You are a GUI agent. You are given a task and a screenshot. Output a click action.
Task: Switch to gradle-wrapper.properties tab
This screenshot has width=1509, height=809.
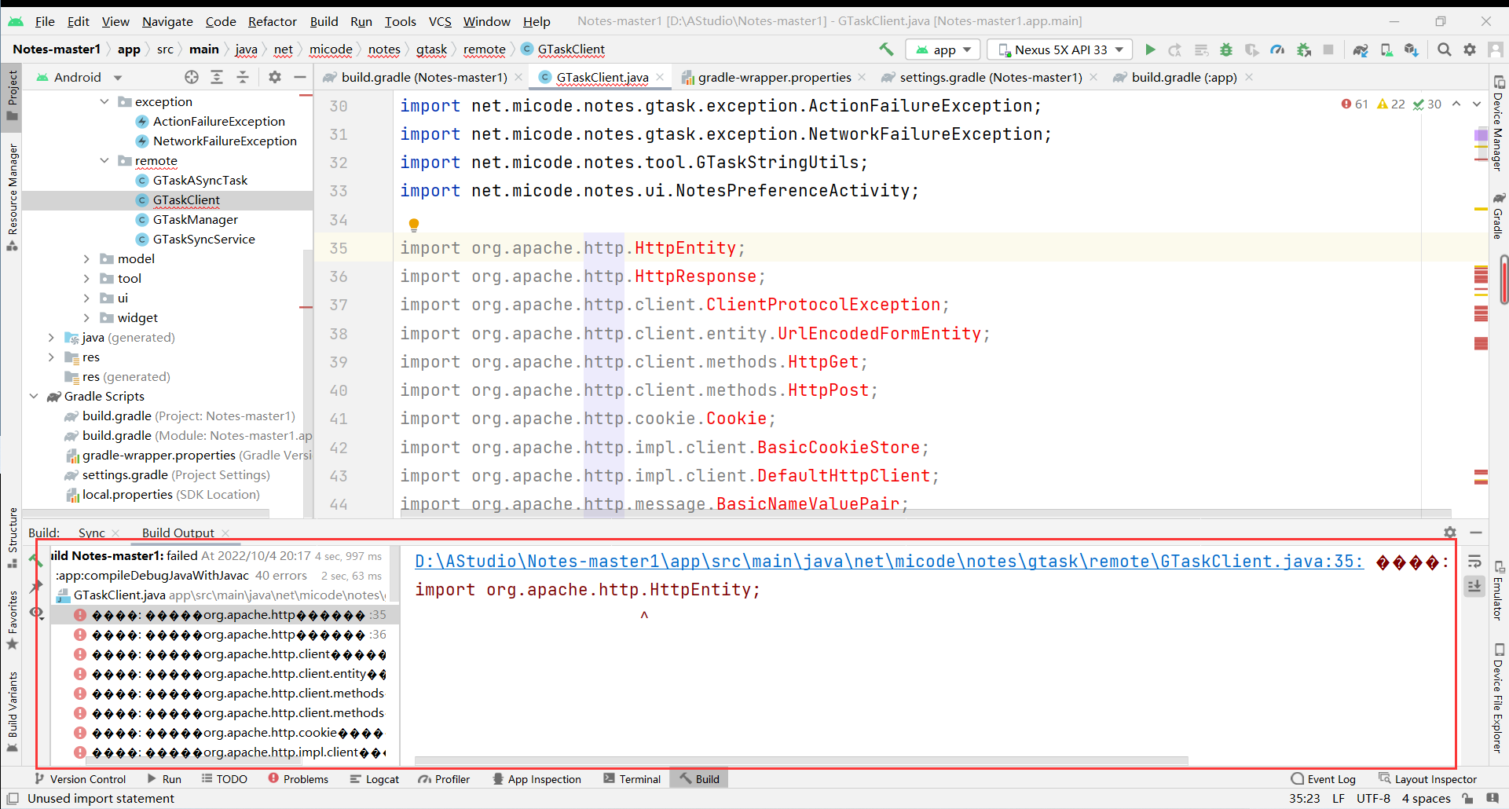tap(774, 77)
